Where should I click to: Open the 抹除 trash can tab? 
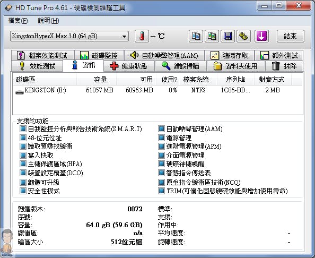pos(284,66)
